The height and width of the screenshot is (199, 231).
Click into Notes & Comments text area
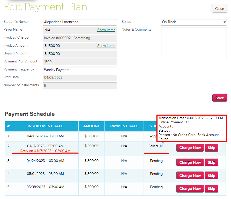193,42
